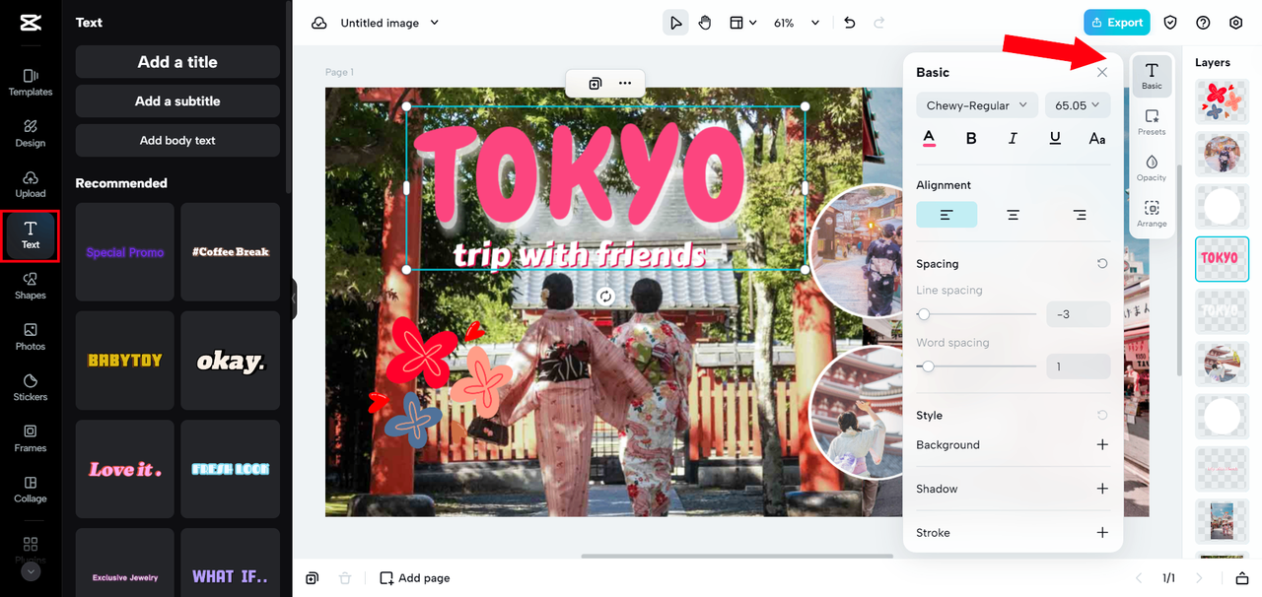The image size is (1262, 597).
Task: Click Add a title
Action: 177,62
